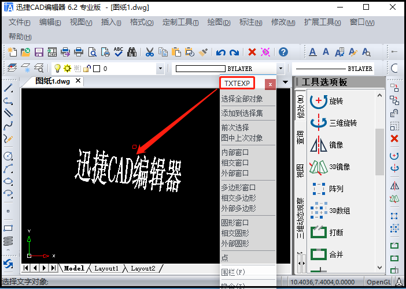Select the spline curve tool on left
Viewport: 406px width, 289px height.
point(8,126)
